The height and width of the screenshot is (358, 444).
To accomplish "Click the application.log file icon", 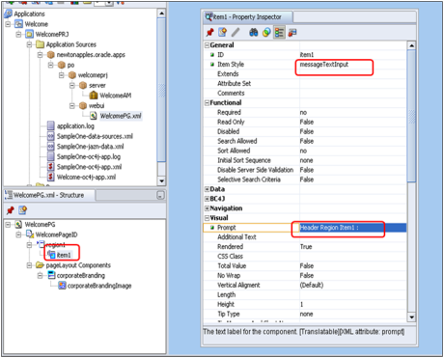I will pyautogui.click(x=51, y=126).
